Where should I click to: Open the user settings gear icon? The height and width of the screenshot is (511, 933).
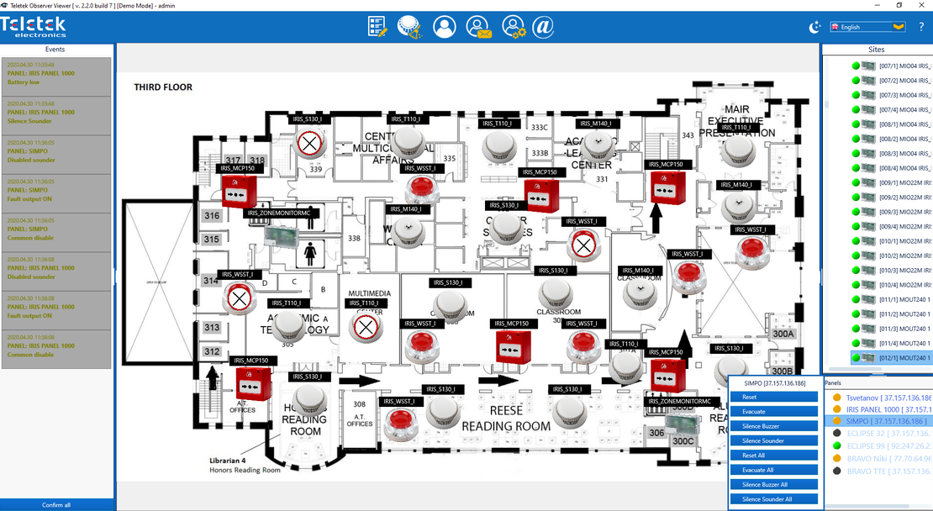pos(513,27)
